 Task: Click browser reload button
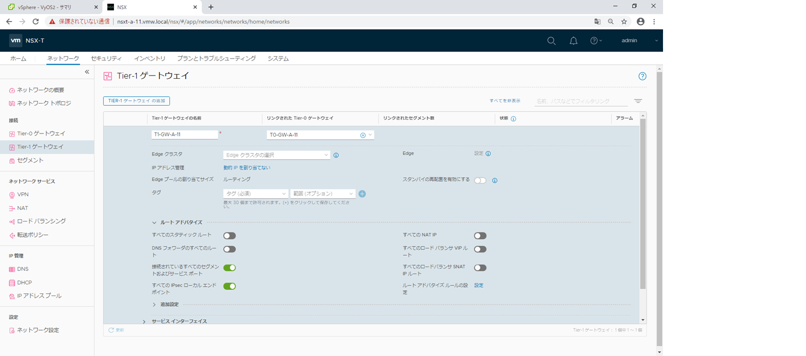36,22
